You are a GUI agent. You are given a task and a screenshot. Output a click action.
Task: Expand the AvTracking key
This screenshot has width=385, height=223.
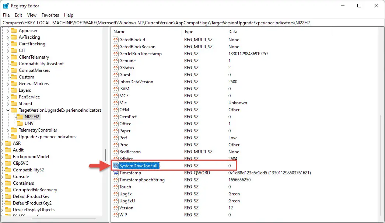coord(8,37)
